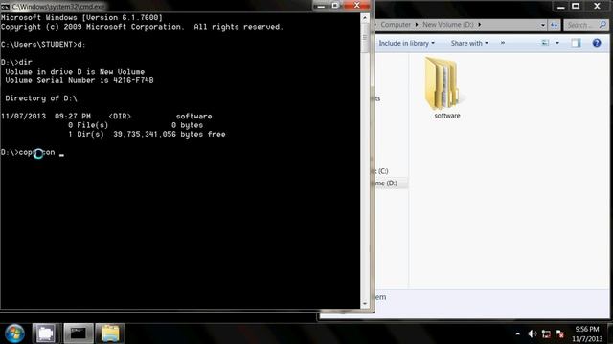Viewport: 613px width, 344px height.
Task: Click New Volume (D:) breadcrumb
Action: coord(447,24)
